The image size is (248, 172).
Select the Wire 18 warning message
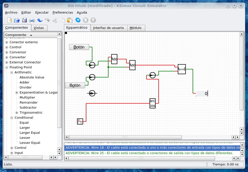(152, 148)
